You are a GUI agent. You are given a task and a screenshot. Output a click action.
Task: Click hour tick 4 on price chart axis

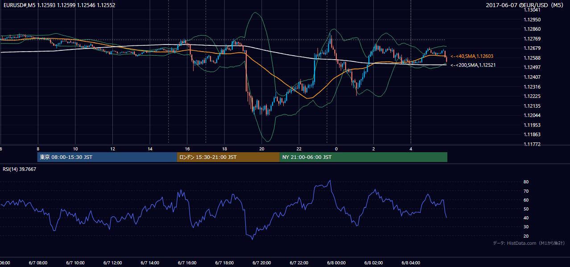411,149
